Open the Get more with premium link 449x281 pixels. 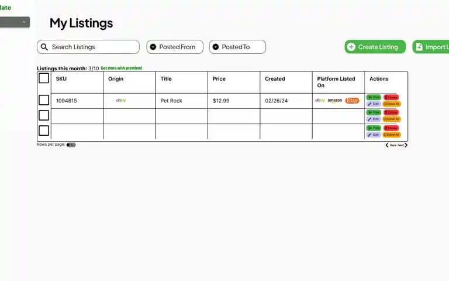pyautogui.click(x=121, y=68)
